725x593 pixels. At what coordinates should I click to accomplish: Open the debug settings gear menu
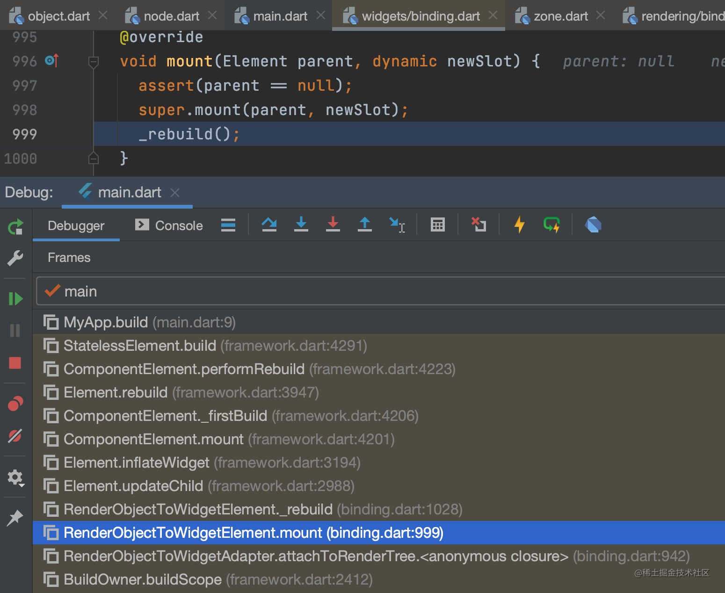pos(16,478)
